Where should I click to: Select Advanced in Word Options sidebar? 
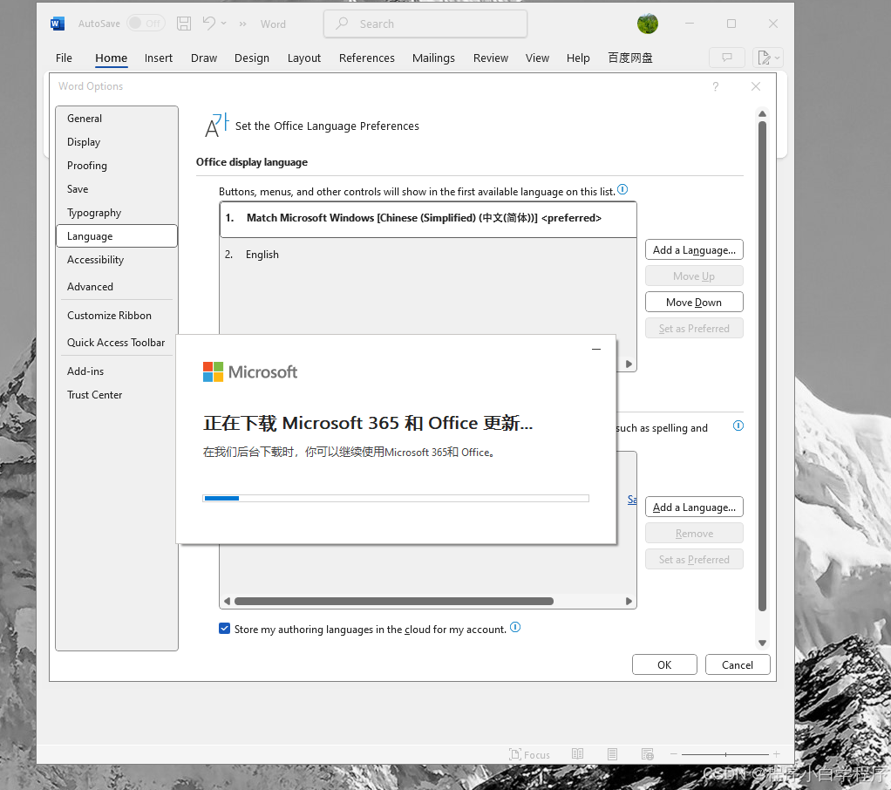coord(117,287)
